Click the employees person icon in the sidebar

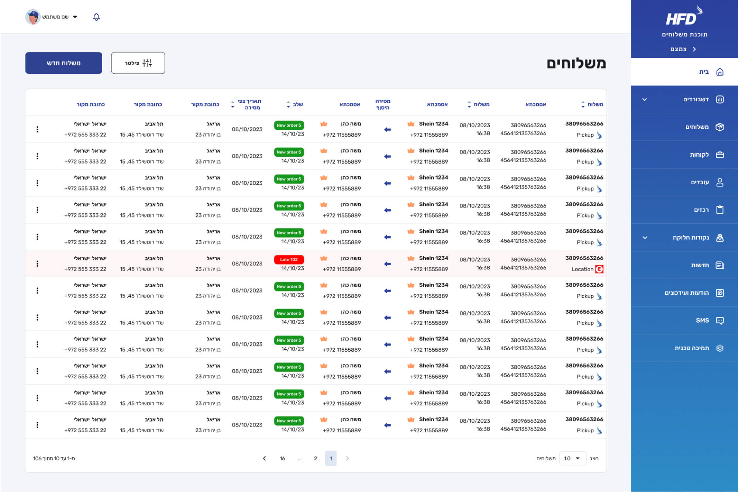click(720, 182)
